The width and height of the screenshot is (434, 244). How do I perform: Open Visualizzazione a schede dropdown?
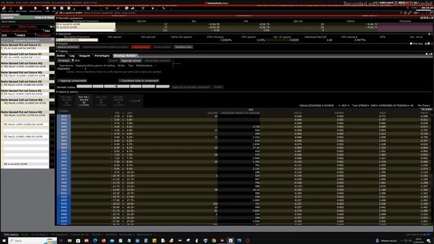(x=319, y=106)
